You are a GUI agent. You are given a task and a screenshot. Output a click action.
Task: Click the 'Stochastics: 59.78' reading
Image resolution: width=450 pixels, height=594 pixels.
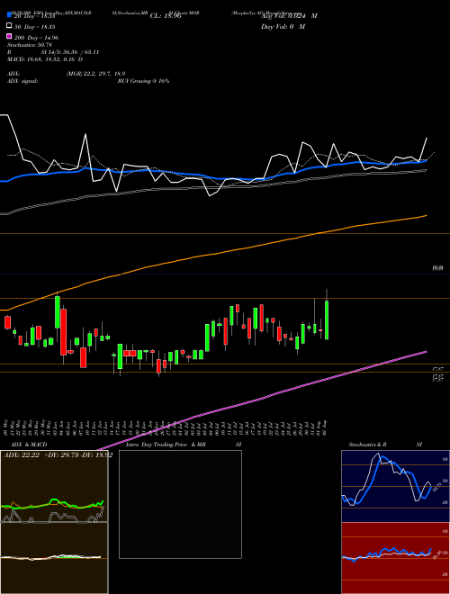(x=30, y=45)
